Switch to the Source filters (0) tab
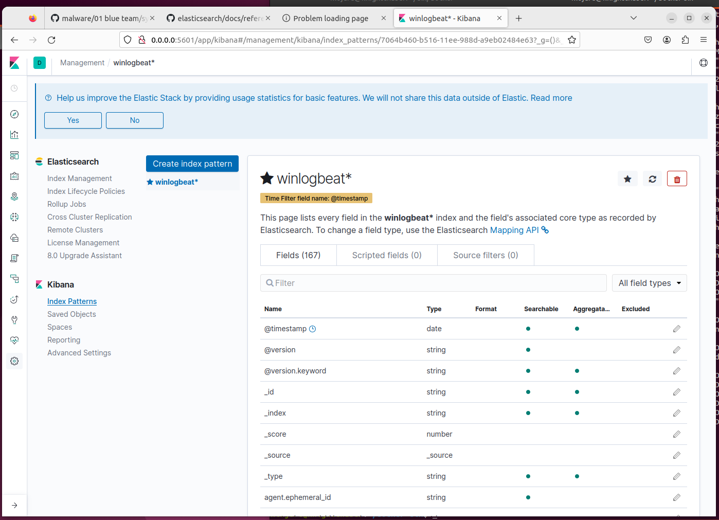The width and height of the screenshot is (719, 520). [486, 255]
